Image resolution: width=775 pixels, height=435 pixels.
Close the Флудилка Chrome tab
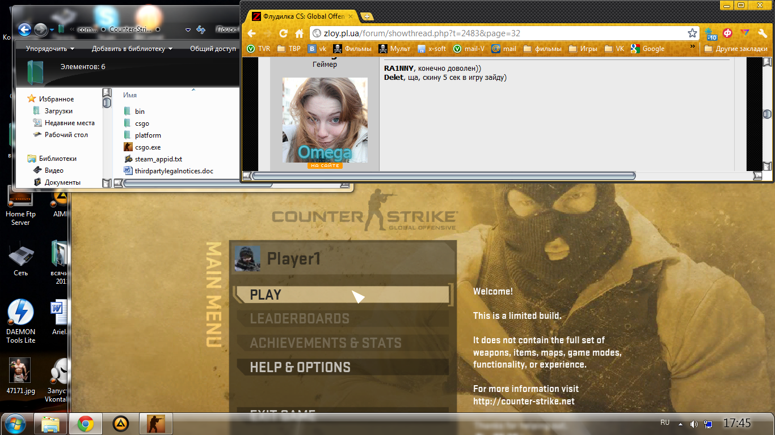pyautogui.click(x=350, y=17)
